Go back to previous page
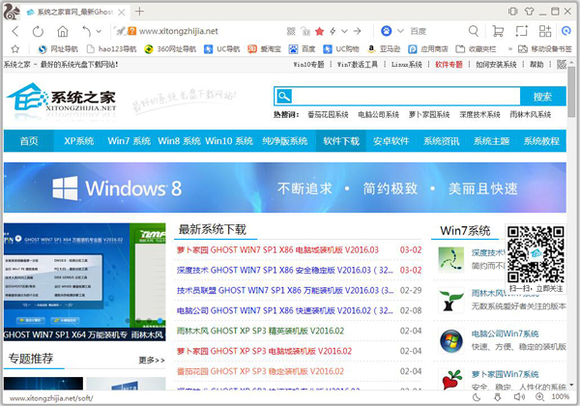This screenshot has height=406, width=580. click(x=15, y=32)
